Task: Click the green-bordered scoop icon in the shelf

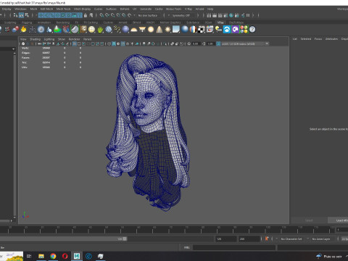Action: [x=75, y=30]
